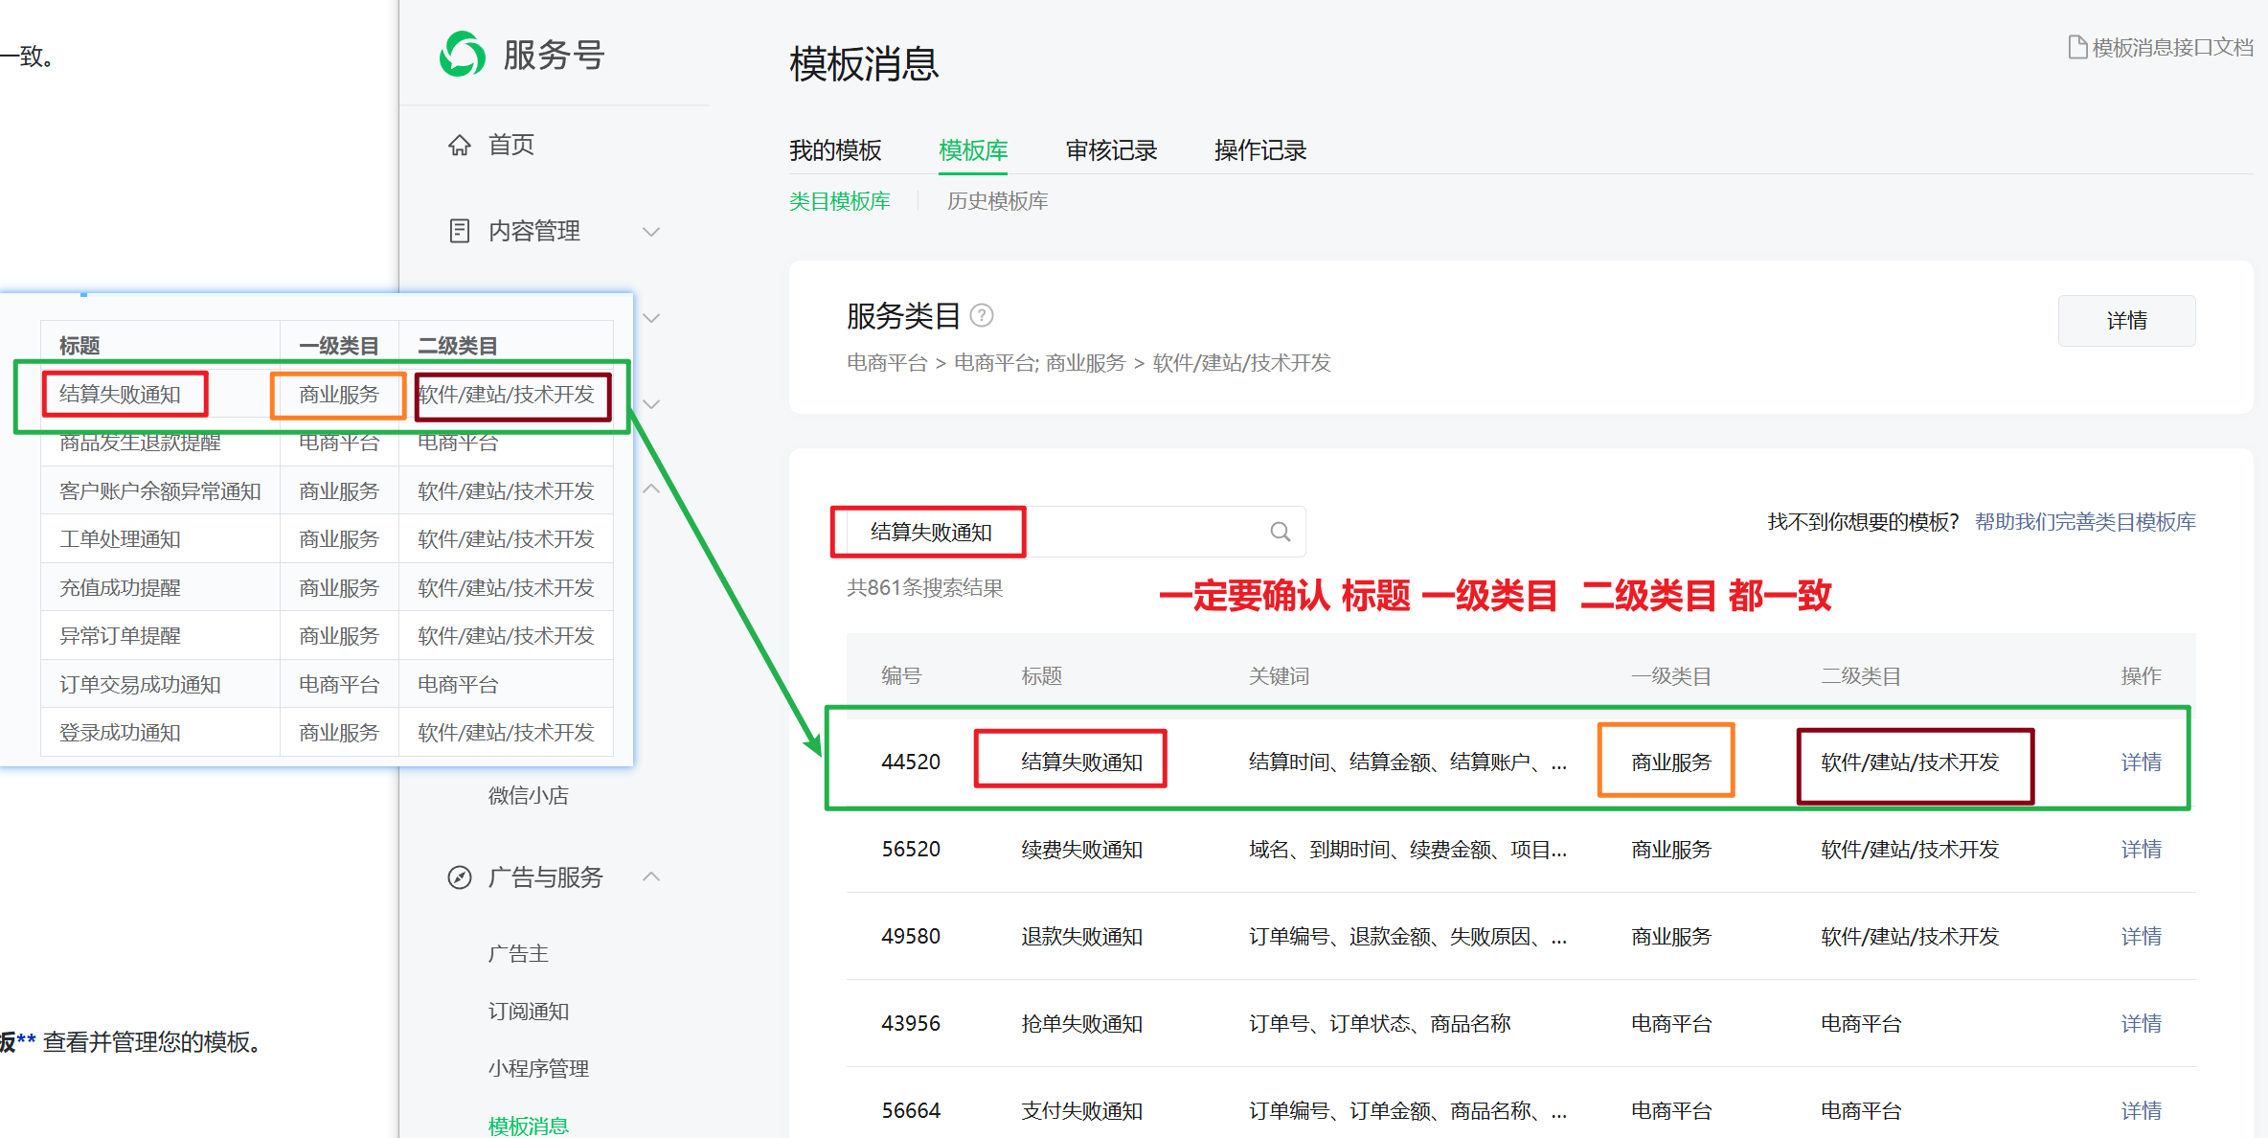This screenshot has width=2268, height=1138.
Task: Open 详情 for template 44520
Action: 2141,762
